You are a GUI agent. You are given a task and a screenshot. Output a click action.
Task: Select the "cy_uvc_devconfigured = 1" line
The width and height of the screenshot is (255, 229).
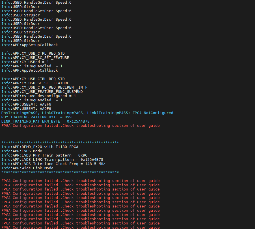coord(39,96)
